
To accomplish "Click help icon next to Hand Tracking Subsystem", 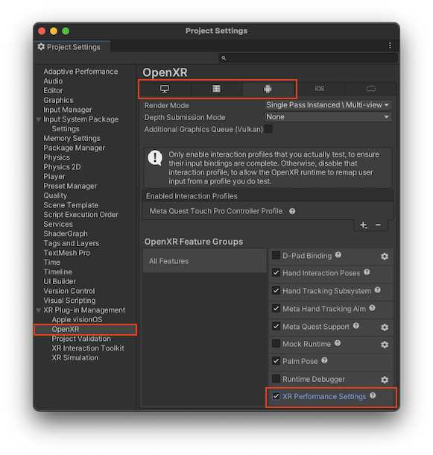I will [377, 290].
